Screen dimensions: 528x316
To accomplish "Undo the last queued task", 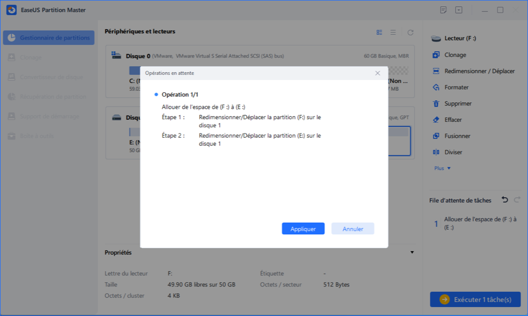I will (x=505, y=200).
